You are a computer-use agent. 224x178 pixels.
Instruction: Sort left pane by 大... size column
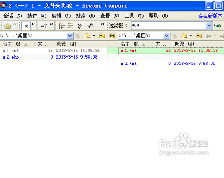[x=44, y=44]
